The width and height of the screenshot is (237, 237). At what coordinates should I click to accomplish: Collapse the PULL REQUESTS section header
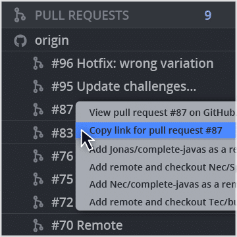pyautogui.click(x=118, y=15)
